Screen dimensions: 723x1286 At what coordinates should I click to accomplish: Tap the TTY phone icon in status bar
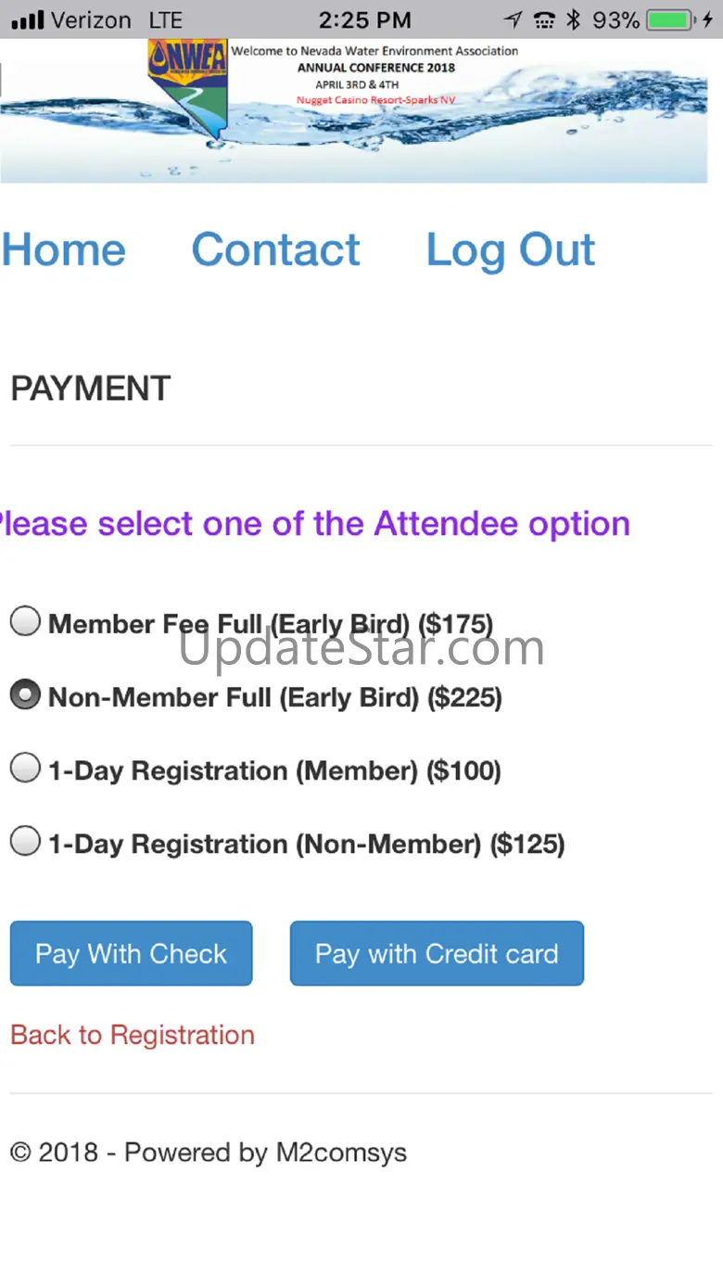pyautogui.click(x=544, y=19)
